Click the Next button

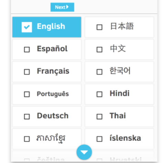[x=62, y=7]
